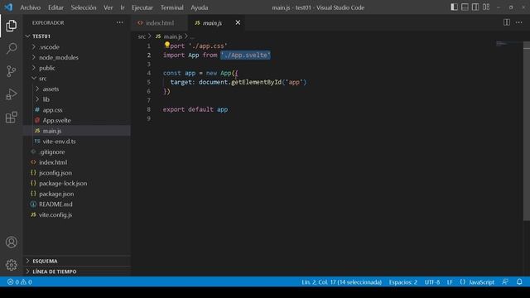The width and height of the screenshot is (530, 298).
Task: Open the Archivo menu
Action: (x=31, y=7)
